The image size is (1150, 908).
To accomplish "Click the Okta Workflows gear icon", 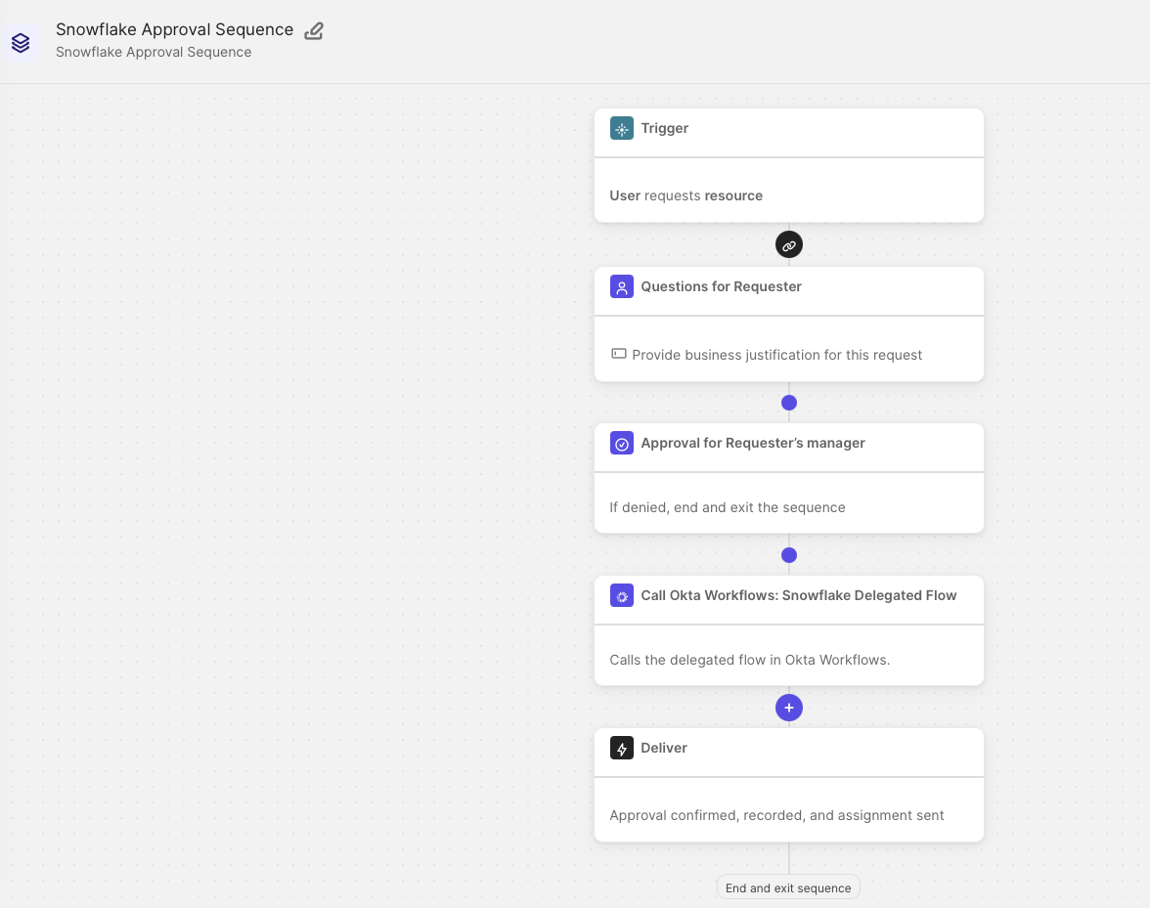I will click(621, 595).
